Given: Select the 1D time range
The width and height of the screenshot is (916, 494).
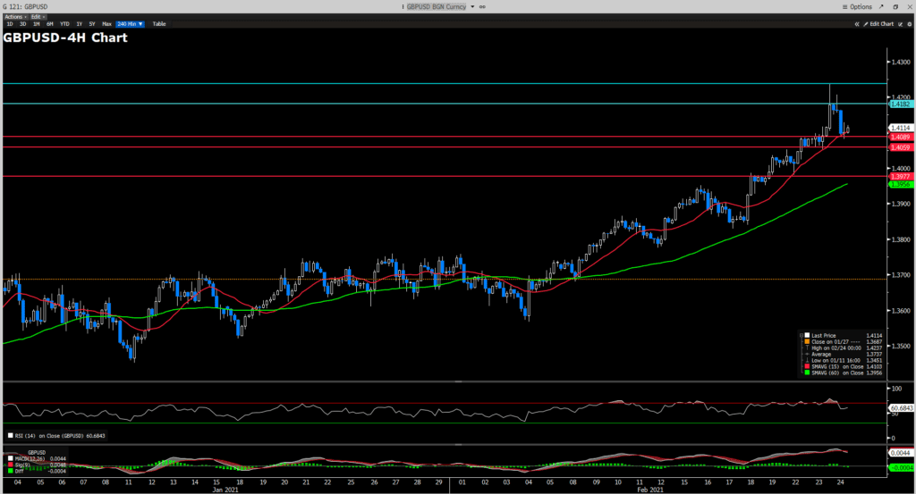Looking at the screenshot, I should click(x=10, y=24).
